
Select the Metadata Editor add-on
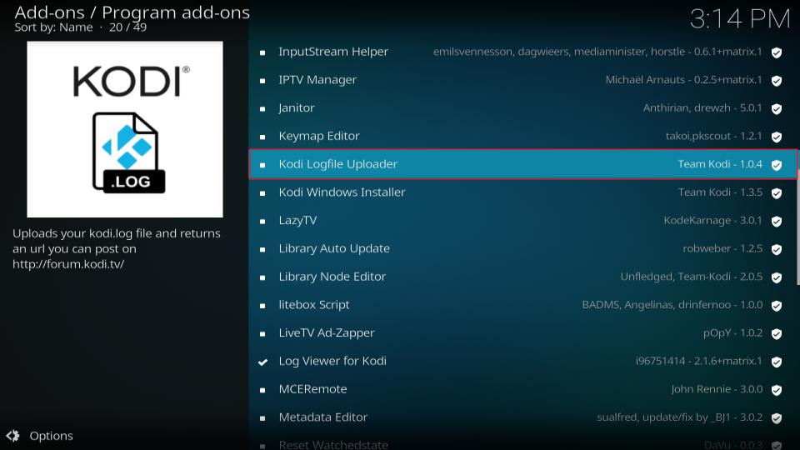[x=523, y=417]
